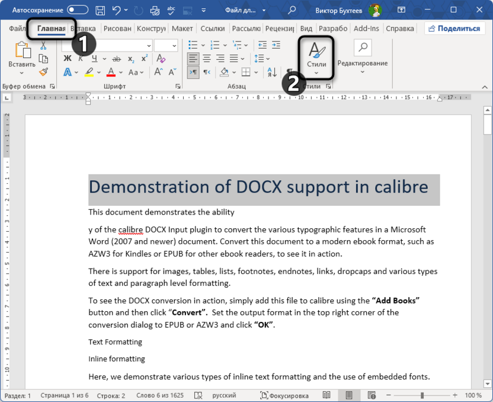Click the user account avatar

(x=375, y=11)
